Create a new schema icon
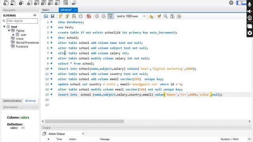Screen dimensions: 253x142 30,3
